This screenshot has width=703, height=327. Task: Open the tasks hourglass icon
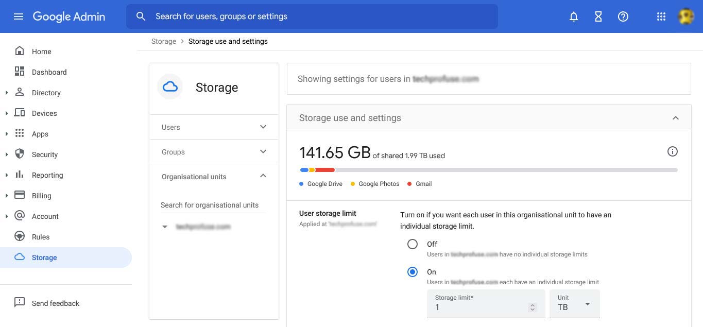pos(598,16)
